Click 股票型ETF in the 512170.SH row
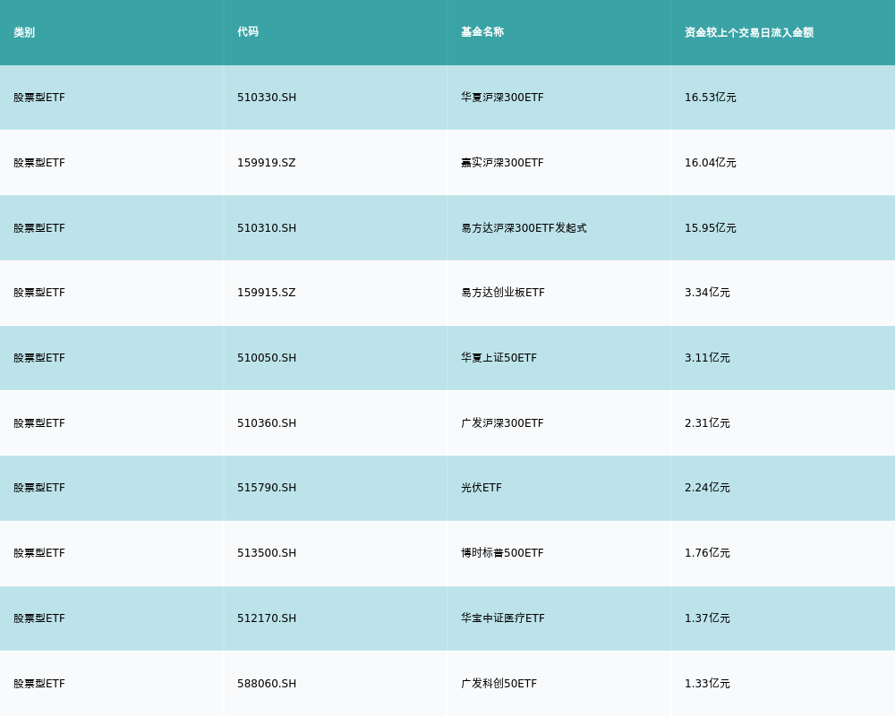Viewport: 895px width, 716px height. [x=39, y=618]
